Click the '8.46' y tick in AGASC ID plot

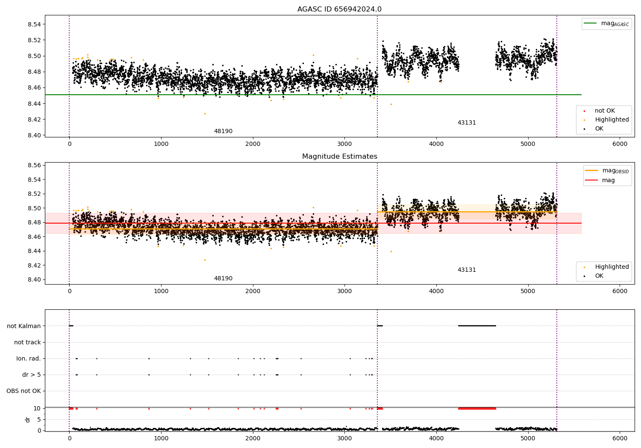[x=34, y=88]
